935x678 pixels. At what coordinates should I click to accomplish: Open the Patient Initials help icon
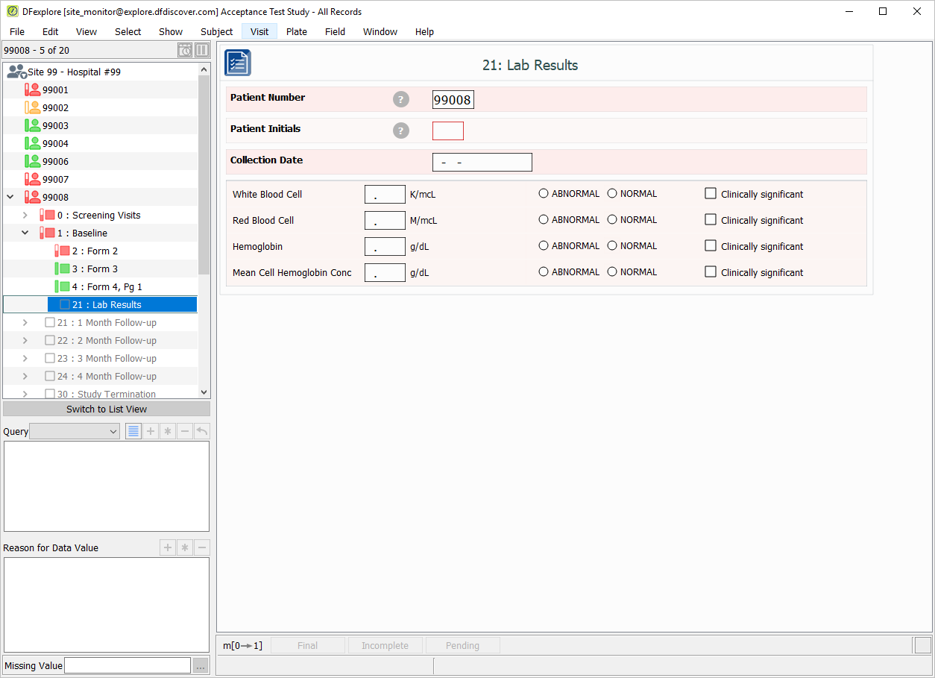tap(401, 131)
